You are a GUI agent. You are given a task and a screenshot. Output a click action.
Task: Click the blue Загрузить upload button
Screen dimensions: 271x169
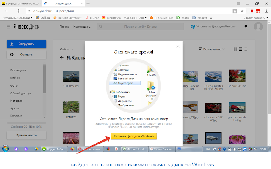tap(26, 44)
